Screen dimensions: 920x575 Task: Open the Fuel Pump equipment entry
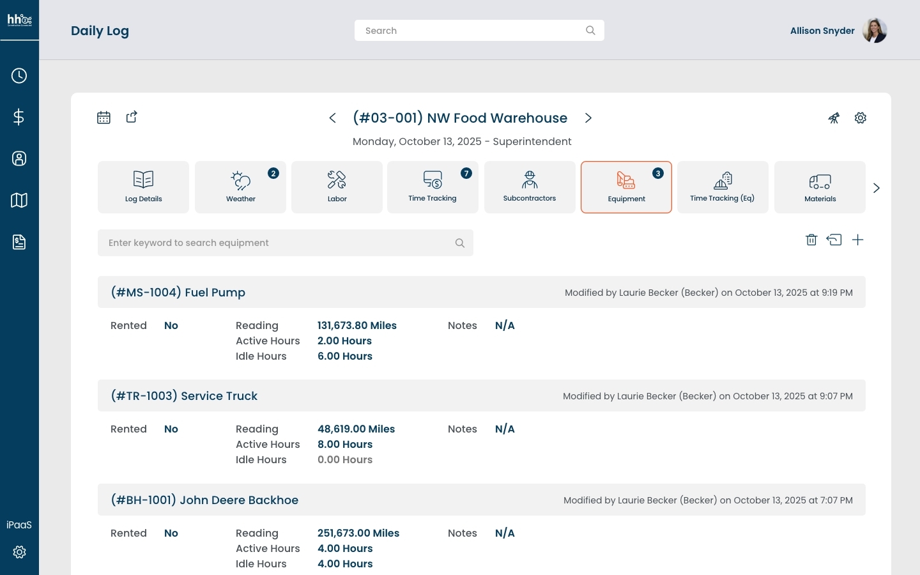[x=178, y=293]
